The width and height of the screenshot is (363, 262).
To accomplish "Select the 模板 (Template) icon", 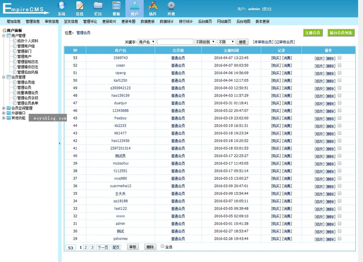I will pyautogui.click(x=116, y=6).
